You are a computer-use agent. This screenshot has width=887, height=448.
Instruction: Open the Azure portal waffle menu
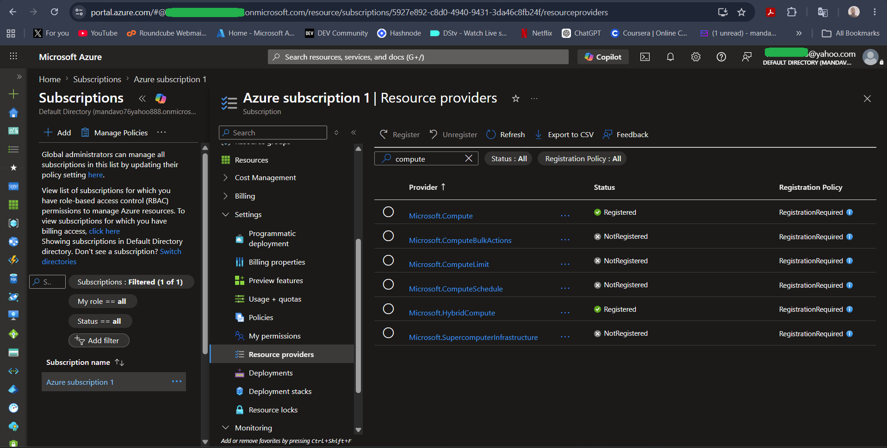coord(13,56)
